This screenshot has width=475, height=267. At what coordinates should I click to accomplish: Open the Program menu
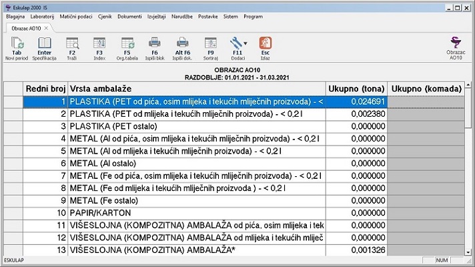click(253, 17)
